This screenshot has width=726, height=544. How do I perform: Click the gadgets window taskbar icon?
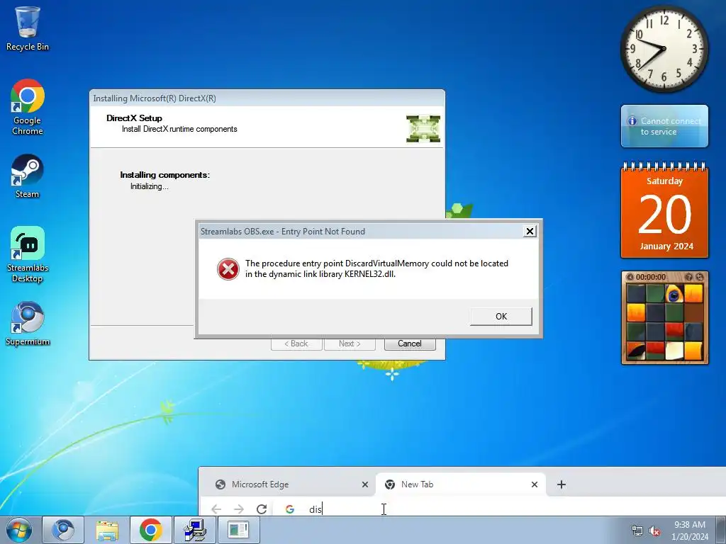(x=238, y=530)
